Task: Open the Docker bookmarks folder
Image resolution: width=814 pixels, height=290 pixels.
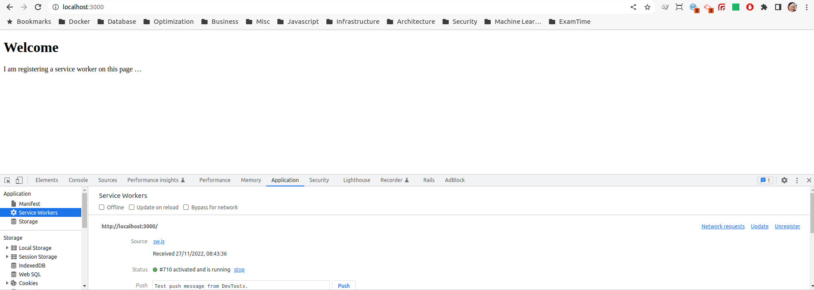Action: coord(74,22)
